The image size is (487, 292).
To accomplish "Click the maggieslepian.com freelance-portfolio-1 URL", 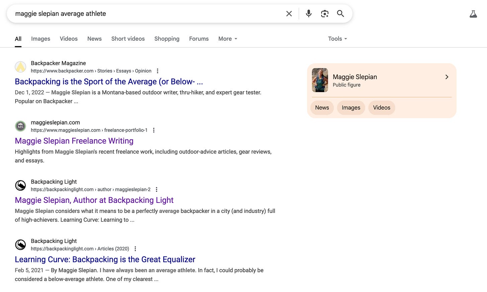I will coord(89,130).
